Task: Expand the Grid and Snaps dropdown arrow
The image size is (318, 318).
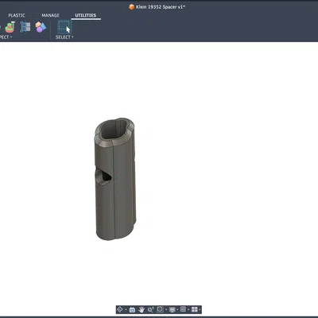Action: pyautogui.click(x=188, y=310)
